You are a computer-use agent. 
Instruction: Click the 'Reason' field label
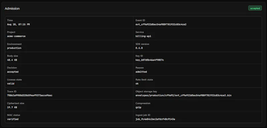tap(140, 68)
